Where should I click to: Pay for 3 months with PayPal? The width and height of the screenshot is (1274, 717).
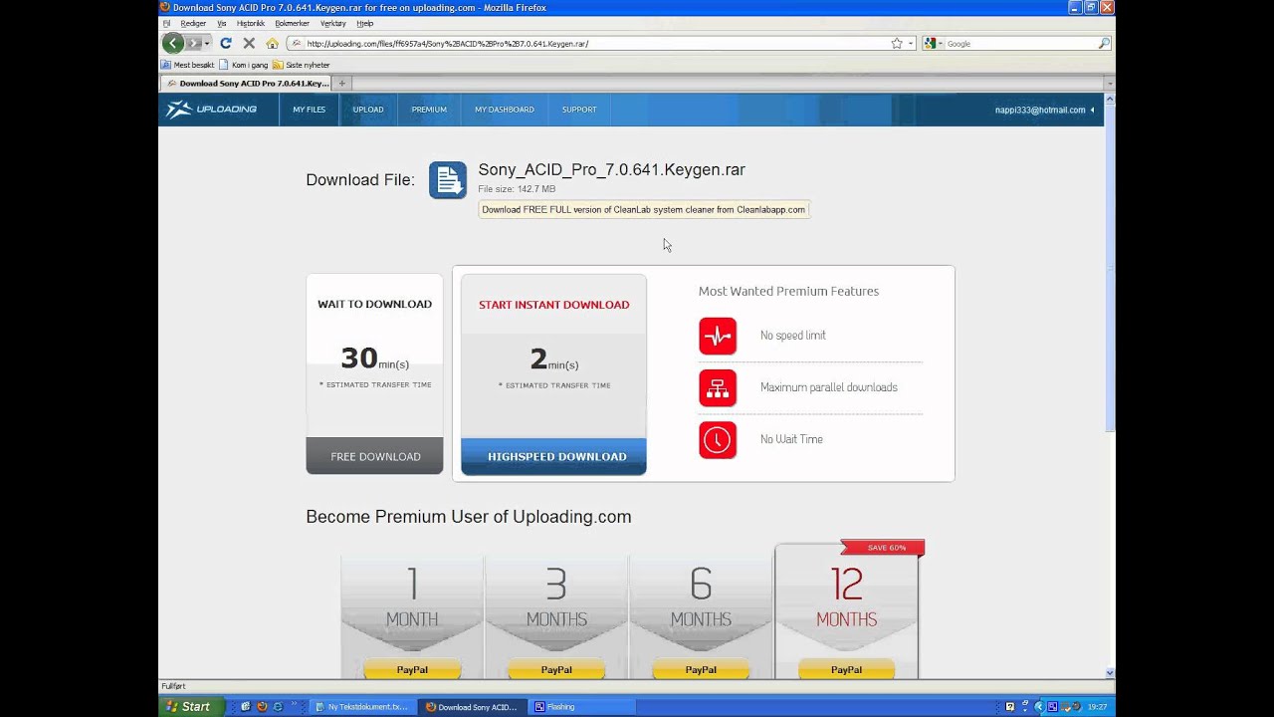[556, 669]
